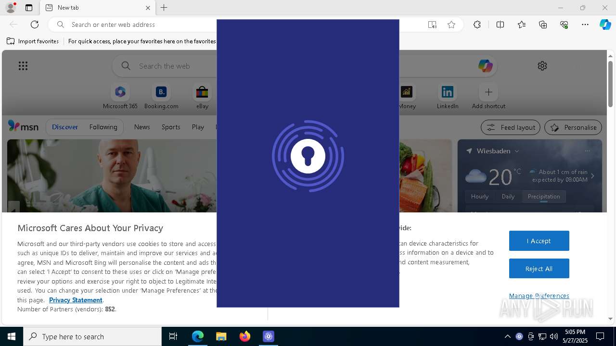
Task: Open the Copilot sidebar icon
Action: click(x=605, y=25)
